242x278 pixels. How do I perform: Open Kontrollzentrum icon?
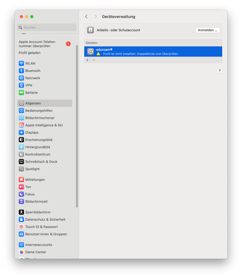pos(21,154)
